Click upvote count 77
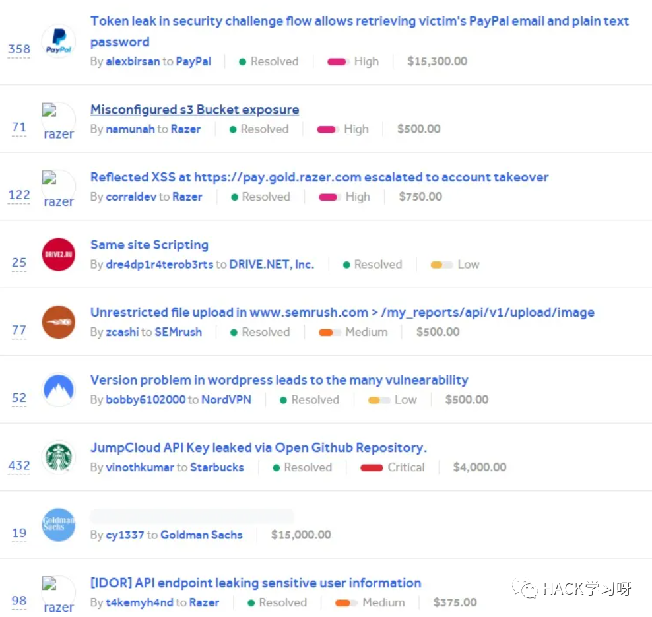This screenshot has height=617, width=652. pos(19,330)
